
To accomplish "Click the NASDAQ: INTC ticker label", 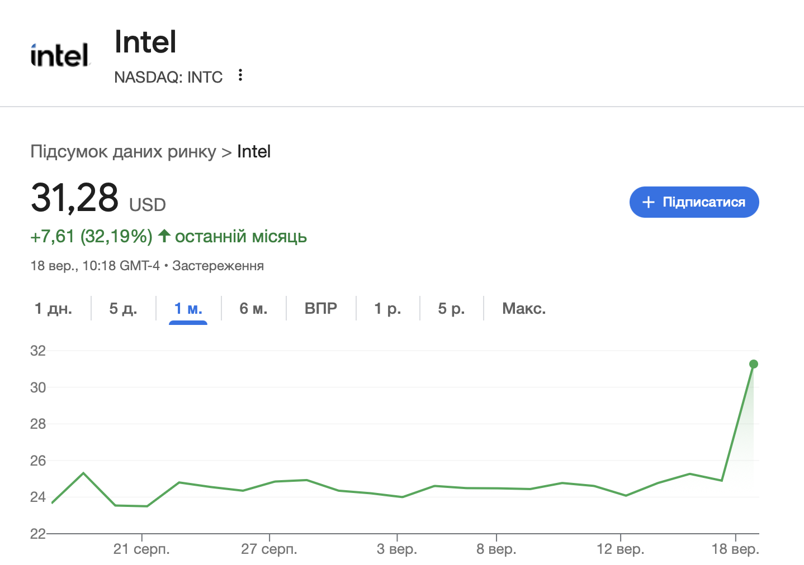I will pyautogui.click(x=168, y=77).
